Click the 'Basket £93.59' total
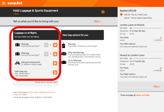 coord(128,11)
